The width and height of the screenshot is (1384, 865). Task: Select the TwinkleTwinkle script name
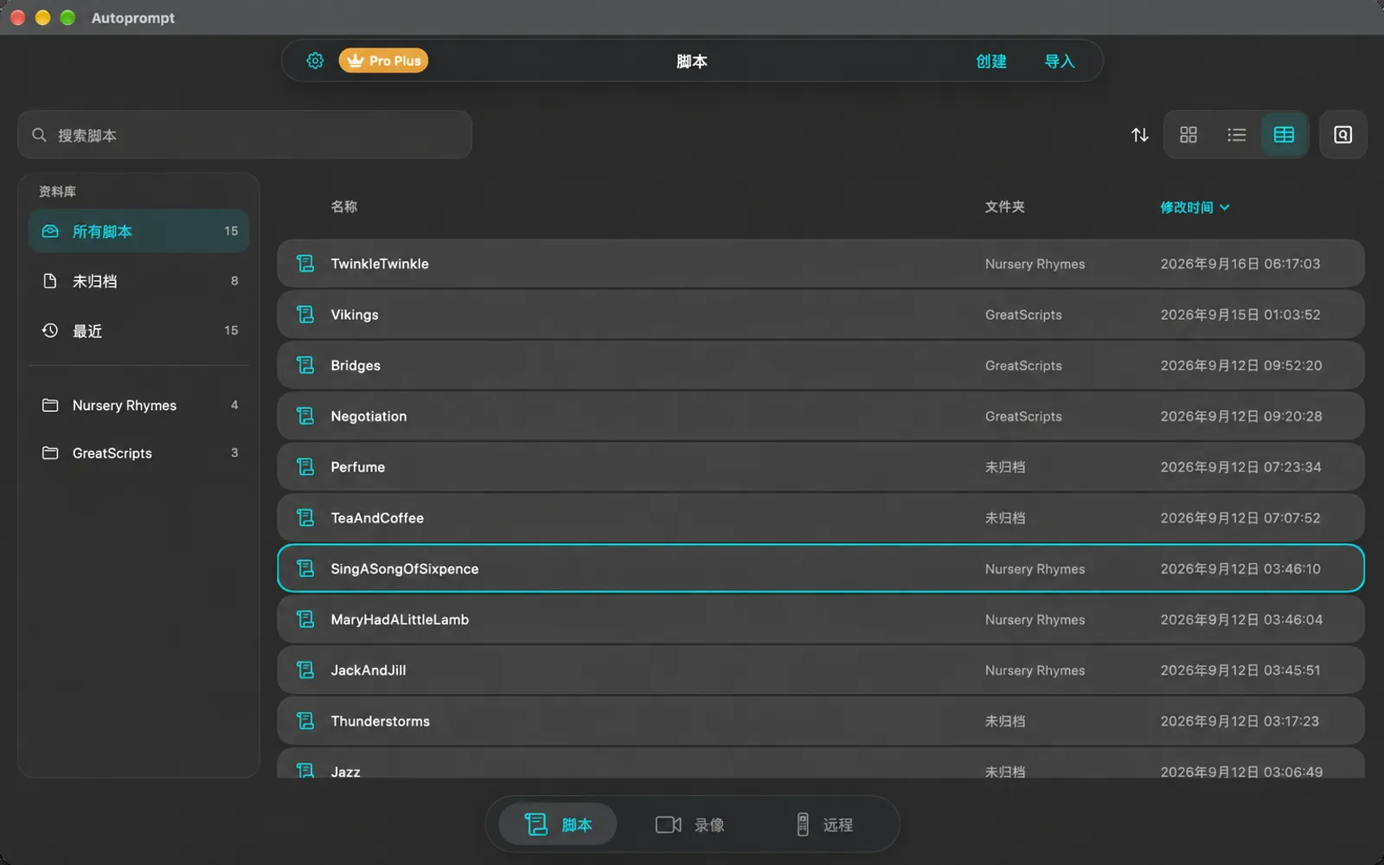[x=380, y=264]
